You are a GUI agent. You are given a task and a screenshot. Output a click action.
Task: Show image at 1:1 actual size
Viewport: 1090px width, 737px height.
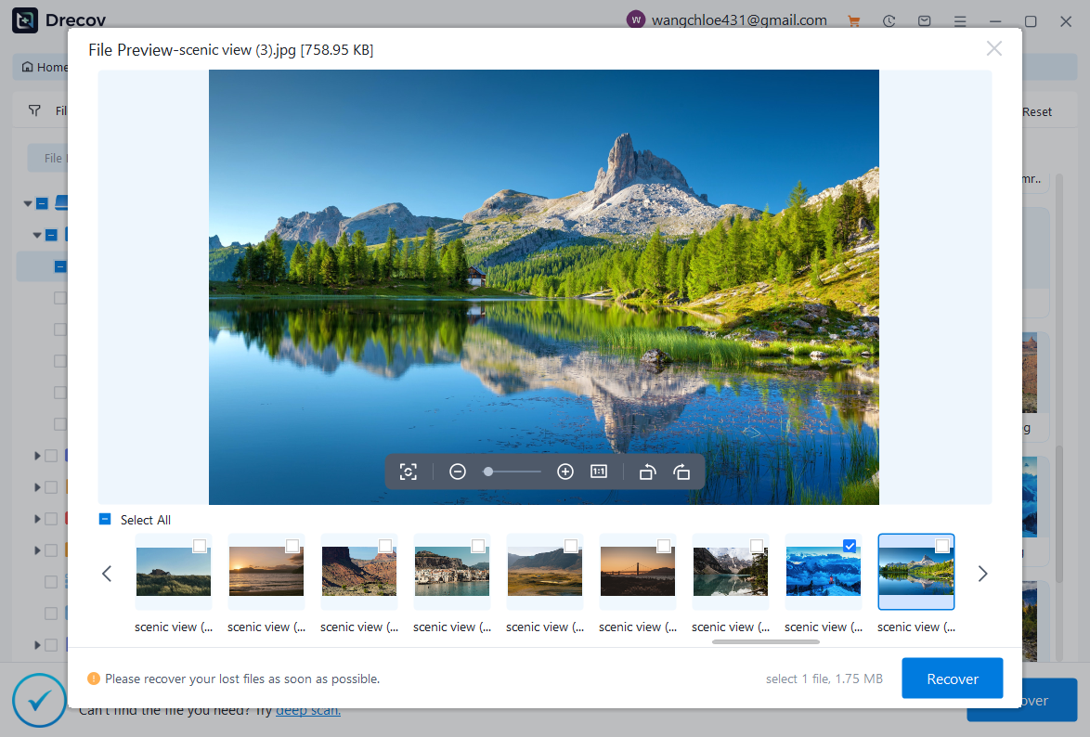pyautogui.click(x=599, y=472)
